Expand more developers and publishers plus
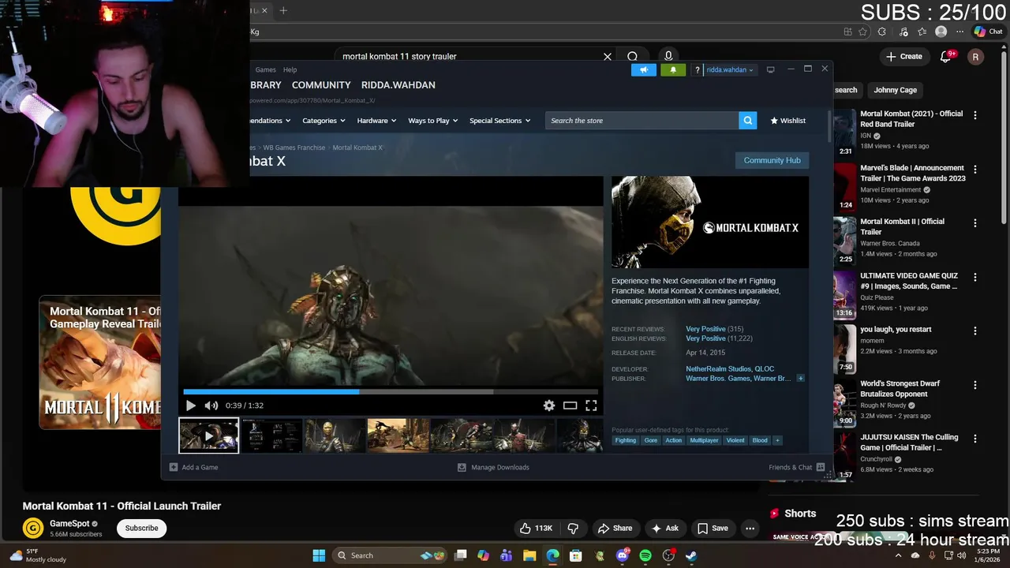1010x568 pixels. [x=800, y=379]
